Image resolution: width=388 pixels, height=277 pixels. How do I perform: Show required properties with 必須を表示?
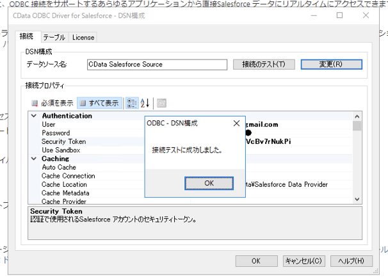pos(53,103)
